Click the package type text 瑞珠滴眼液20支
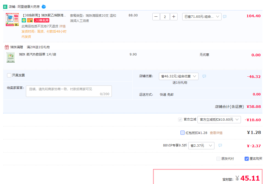The height and width of the screenshot is (184, 265). click(97, 15)
